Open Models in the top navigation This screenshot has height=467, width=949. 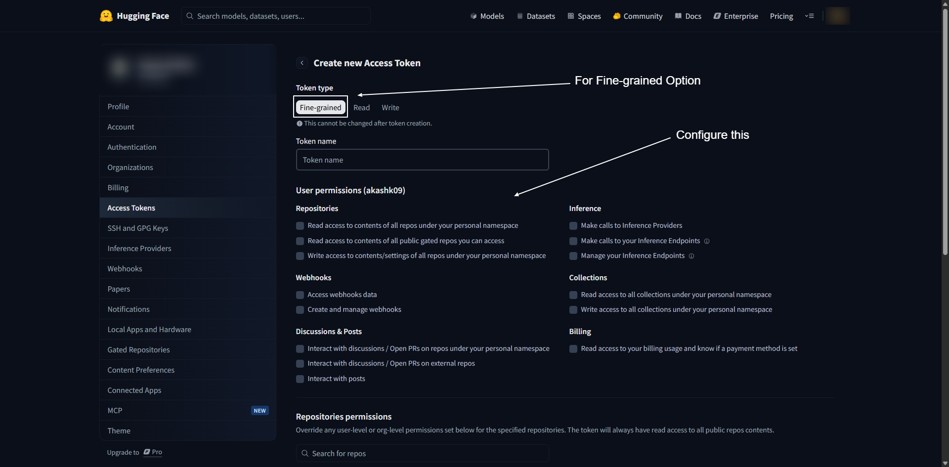point(487,16)
